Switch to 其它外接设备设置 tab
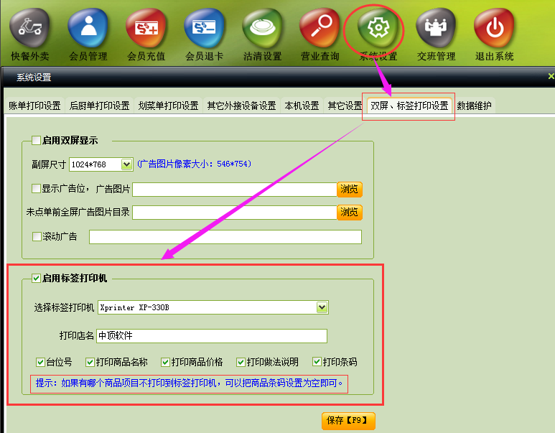 click(241, 106)
